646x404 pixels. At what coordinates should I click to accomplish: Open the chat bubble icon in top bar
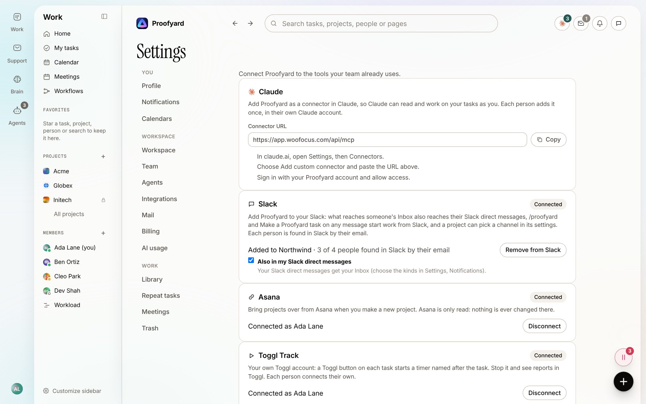pos(618,23)
